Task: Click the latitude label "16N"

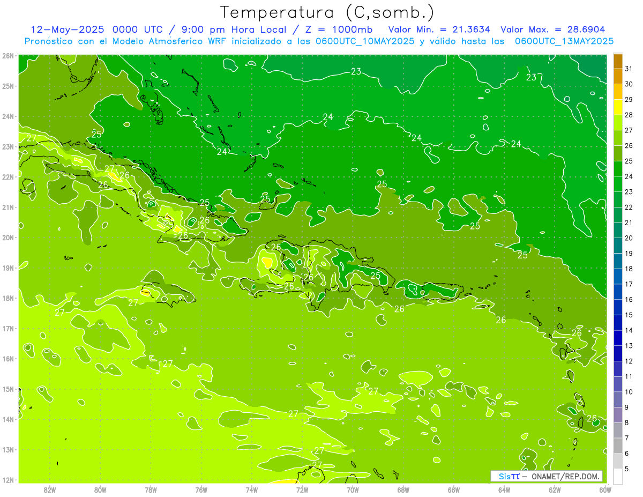Action: tap(8, 359)
